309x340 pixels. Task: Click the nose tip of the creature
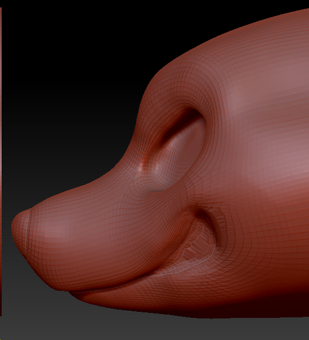click(x=20, y=231)
